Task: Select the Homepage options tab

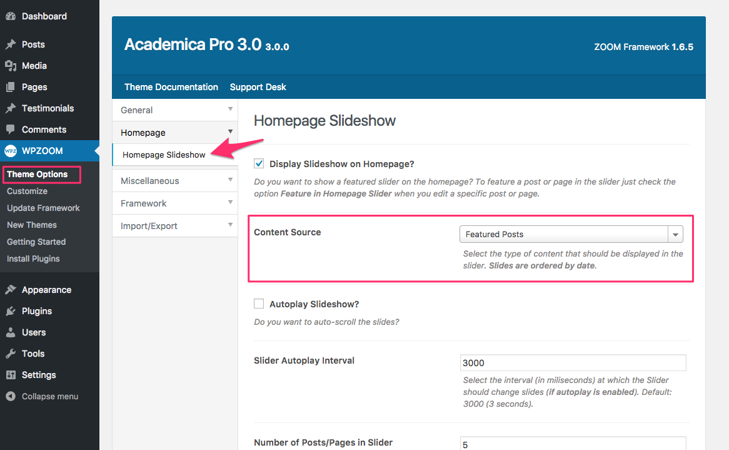Action: 175,133
